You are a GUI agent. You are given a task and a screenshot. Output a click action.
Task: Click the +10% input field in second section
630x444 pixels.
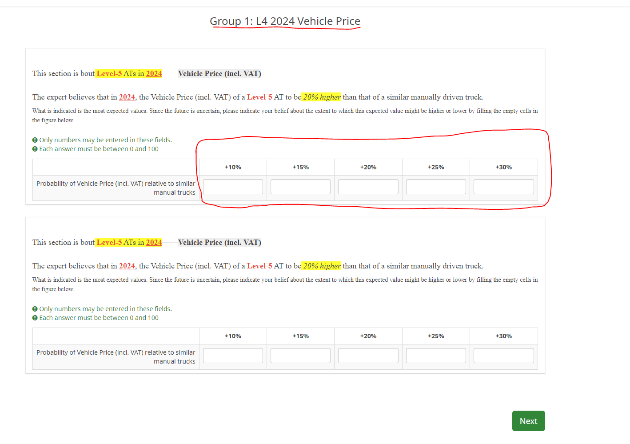click(x=233, y=356)
